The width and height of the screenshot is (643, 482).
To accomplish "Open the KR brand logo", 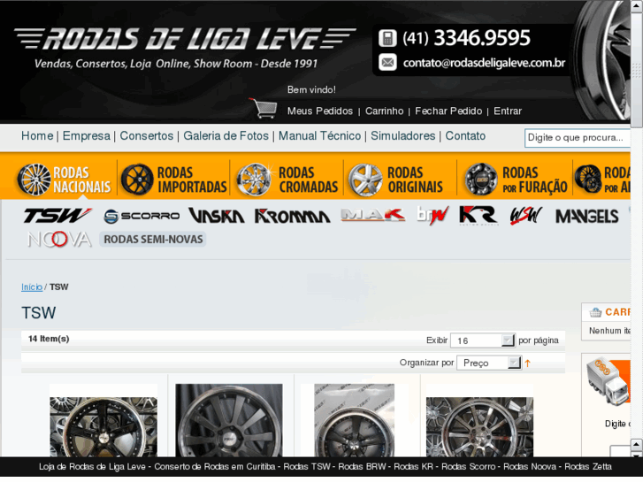I will (478, 216).
